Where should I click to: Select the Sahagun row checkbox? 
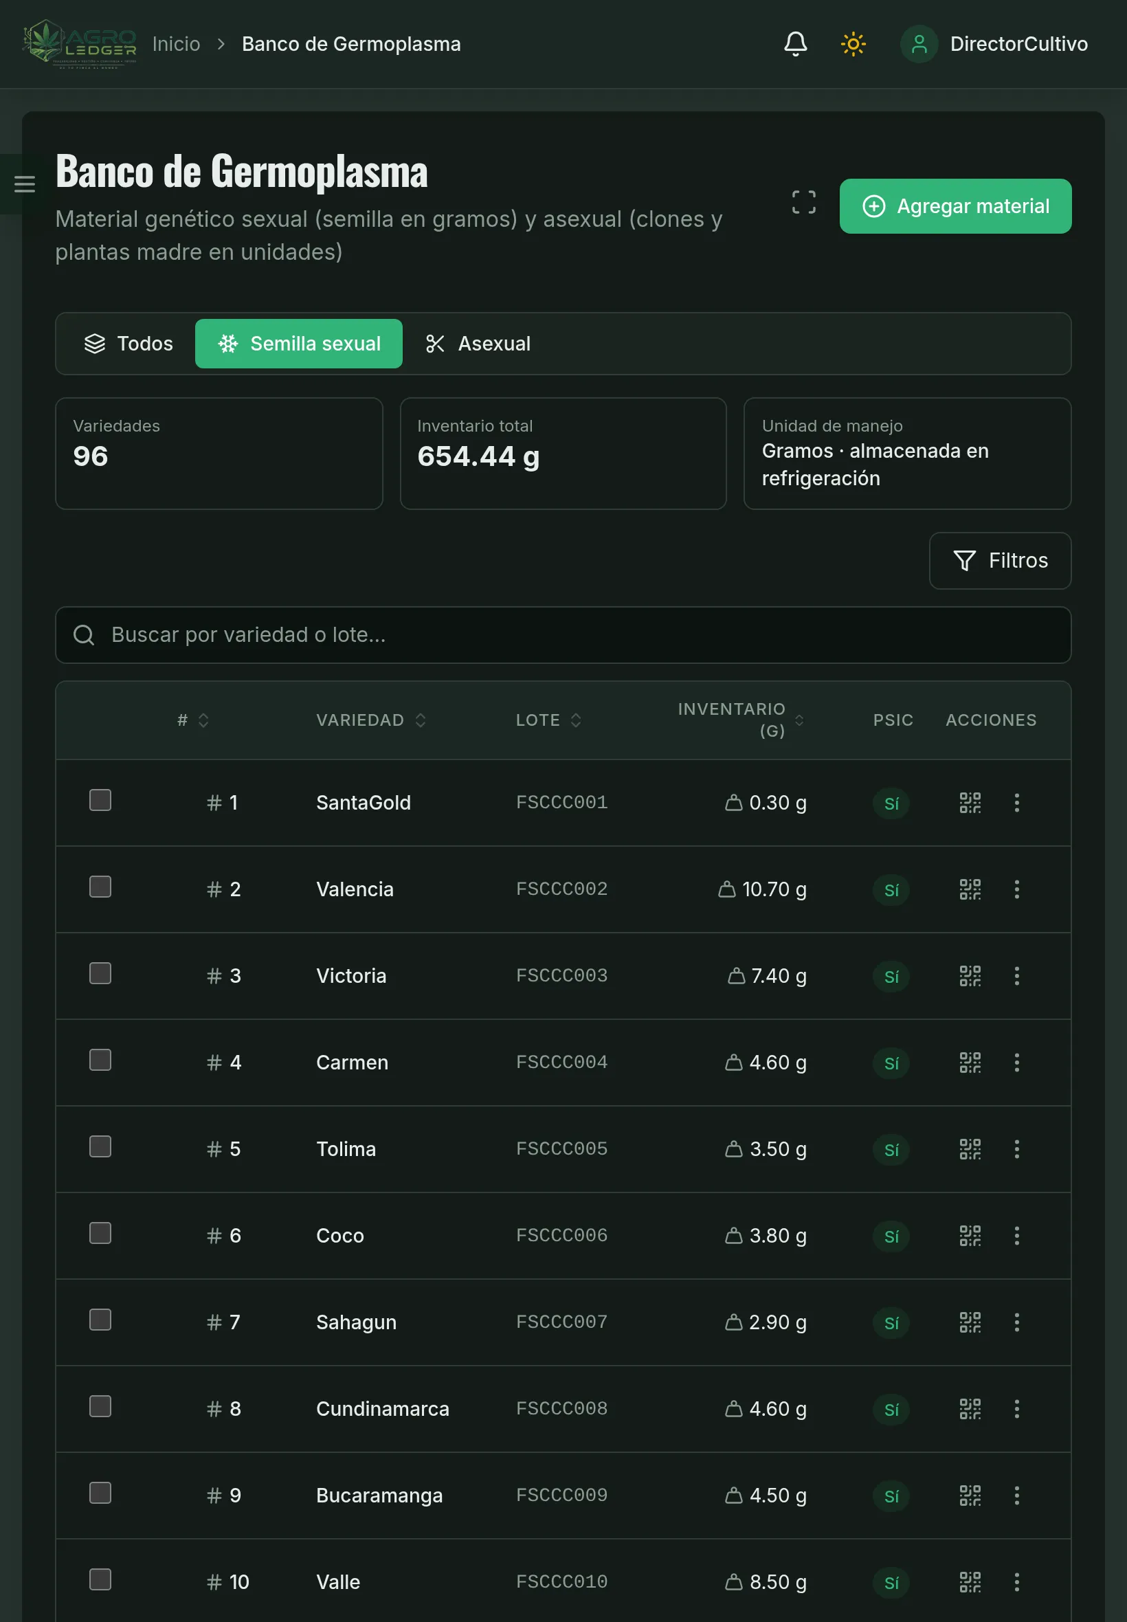point(100,1320)
